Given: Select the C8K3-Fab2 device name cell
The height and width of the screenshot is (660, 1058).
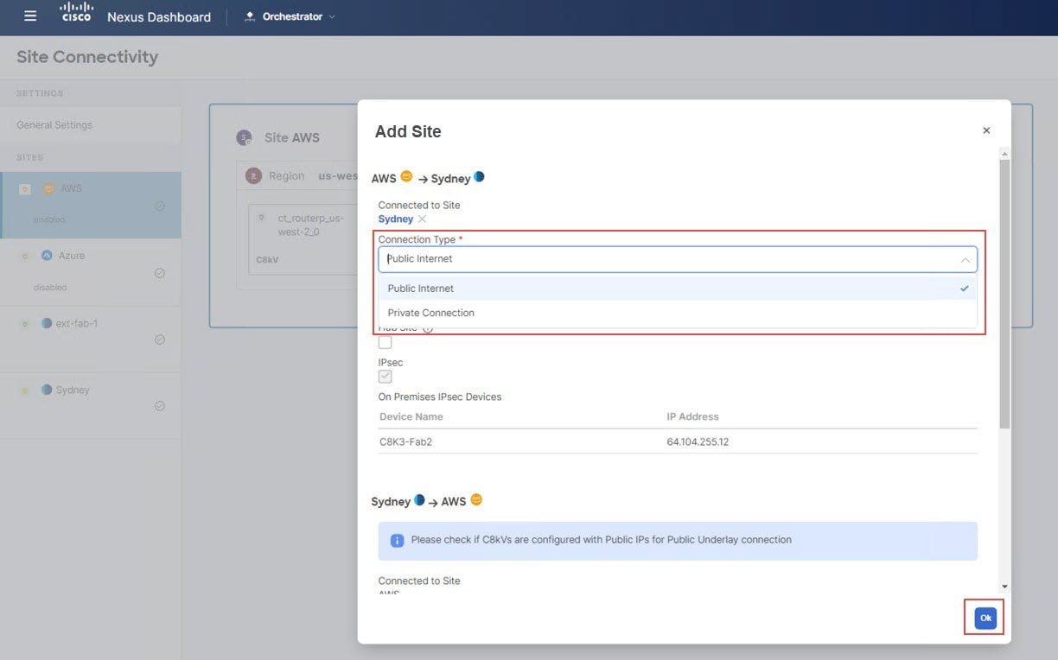Looking at the screenshot, I should (x=406, y=441).
